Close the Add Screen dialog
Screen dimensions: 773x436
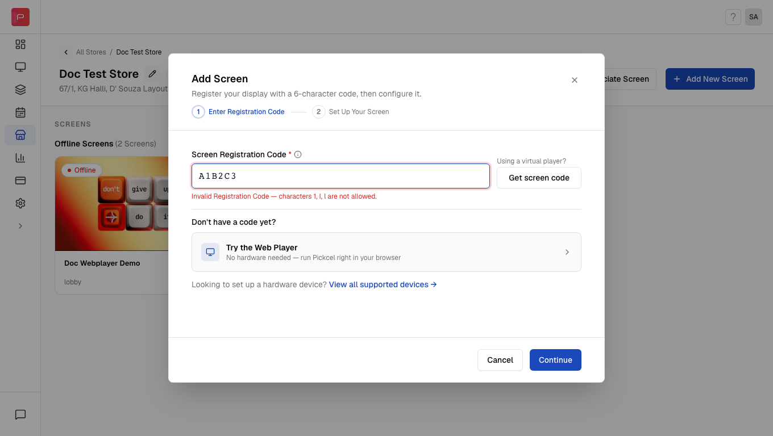tap(575, 80)
